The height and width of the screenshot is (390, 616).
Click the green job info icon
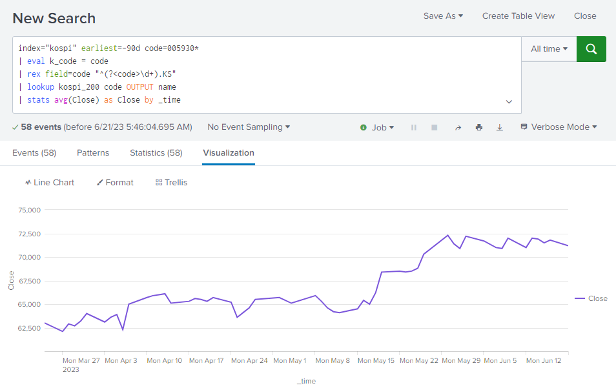click(364, 127)
